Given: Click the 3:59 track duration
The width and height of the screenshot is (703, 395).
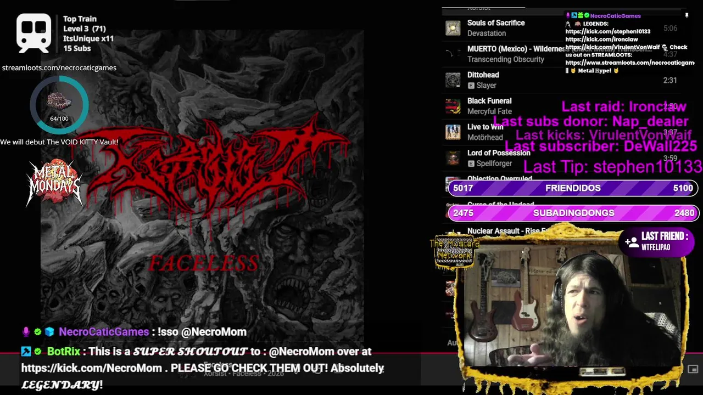Looking at the screenshot, I should point(670,158).
